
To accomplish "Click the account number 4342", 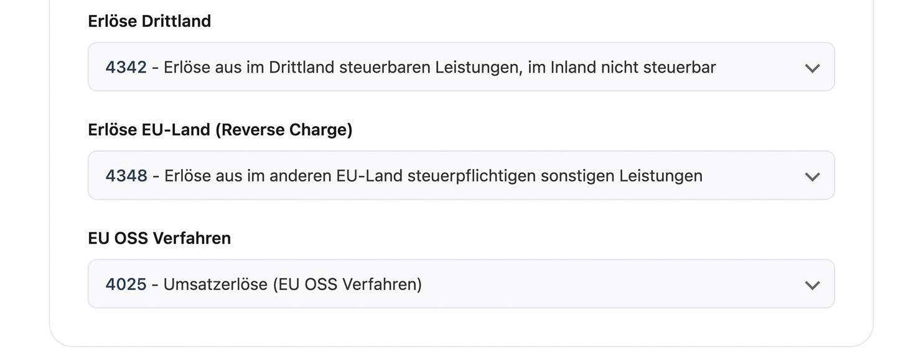I will (x=126, y=67).
